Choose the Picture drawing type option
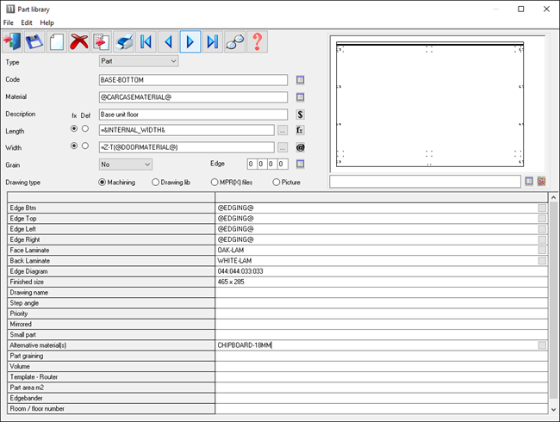Screen dimensions: 560x422 coord(277,182)
